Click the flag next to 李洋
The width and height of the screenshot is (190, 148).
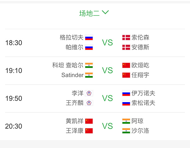point(89,93)
